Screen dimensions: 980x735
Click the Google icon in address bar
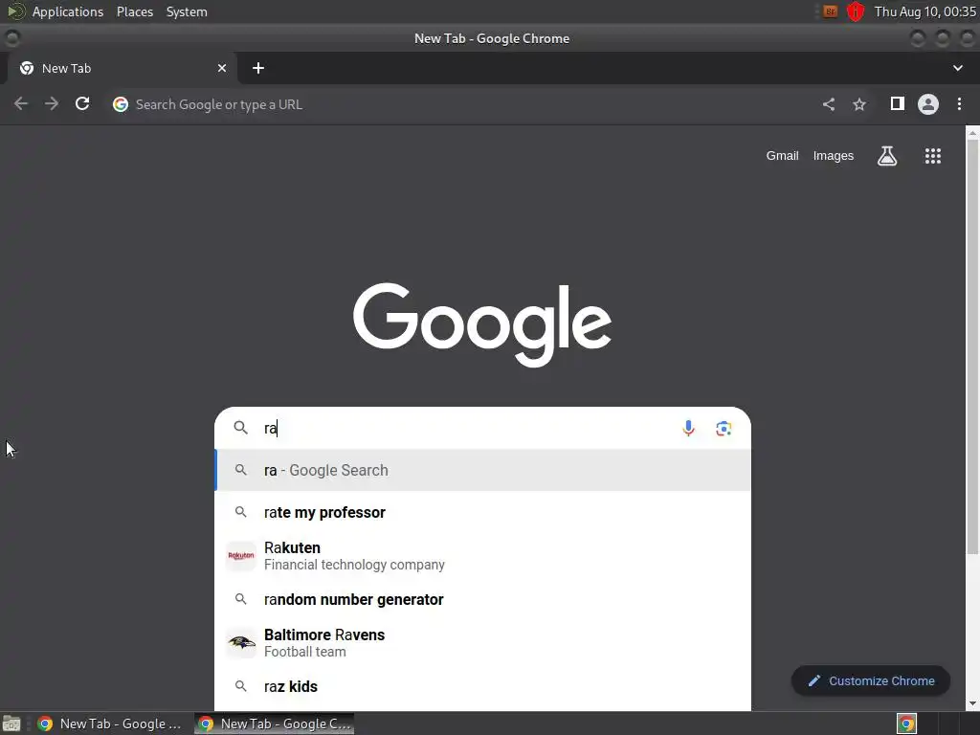[121, 104]
